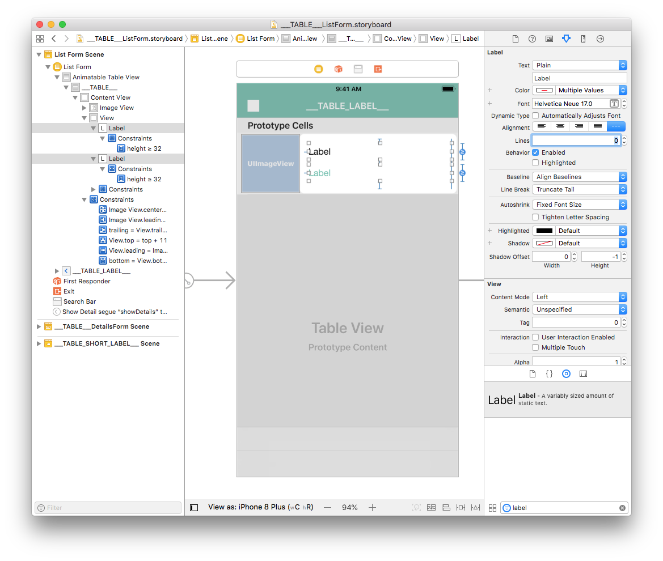
Task: Zoom out with the minus button
Action: point(327,507)
